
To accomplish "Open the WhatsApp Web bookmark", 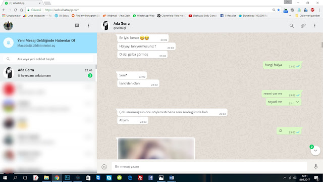I will coord(143,16).
